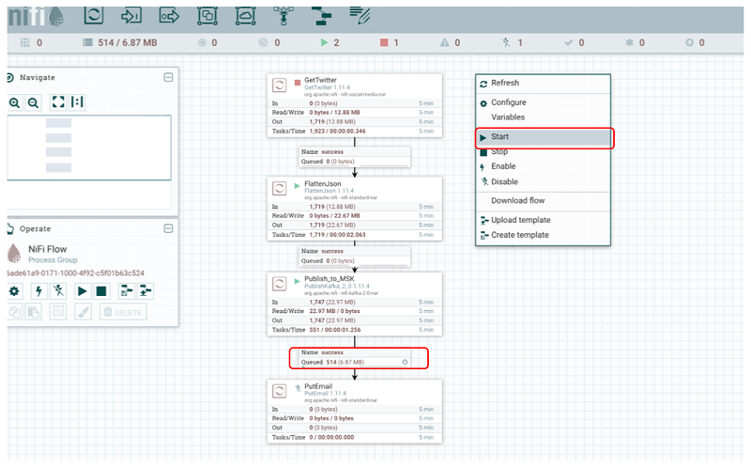This screenshot has width=751, height=467.
Task: Choose Download flow from the context menu
Action: click(x=544, y=200)
